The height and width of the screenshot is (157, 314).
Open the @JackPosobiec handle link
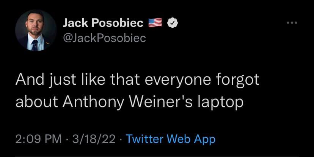(104, 38)
